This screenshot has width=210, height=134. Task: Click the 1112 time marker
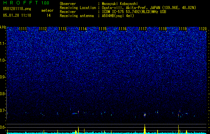43,29
